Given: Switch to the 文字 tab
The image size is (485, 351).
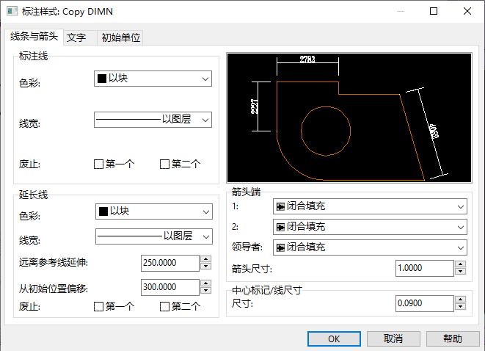Looking at the screenshot, I should 76,37.
